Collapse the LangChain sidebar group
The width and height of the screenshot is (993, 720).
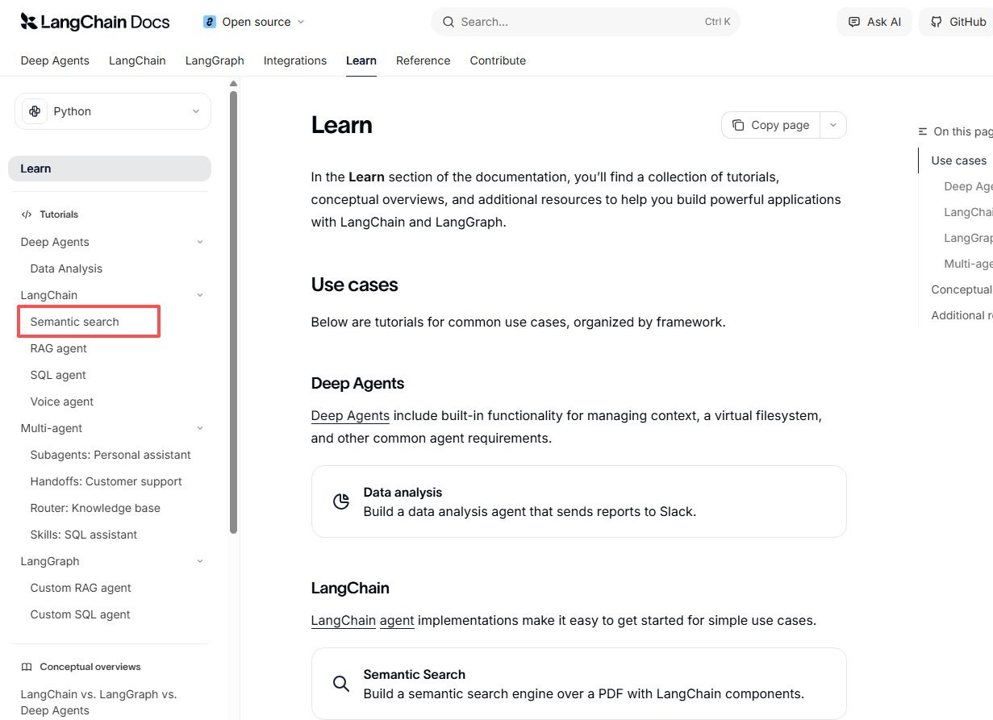[200, 295]
